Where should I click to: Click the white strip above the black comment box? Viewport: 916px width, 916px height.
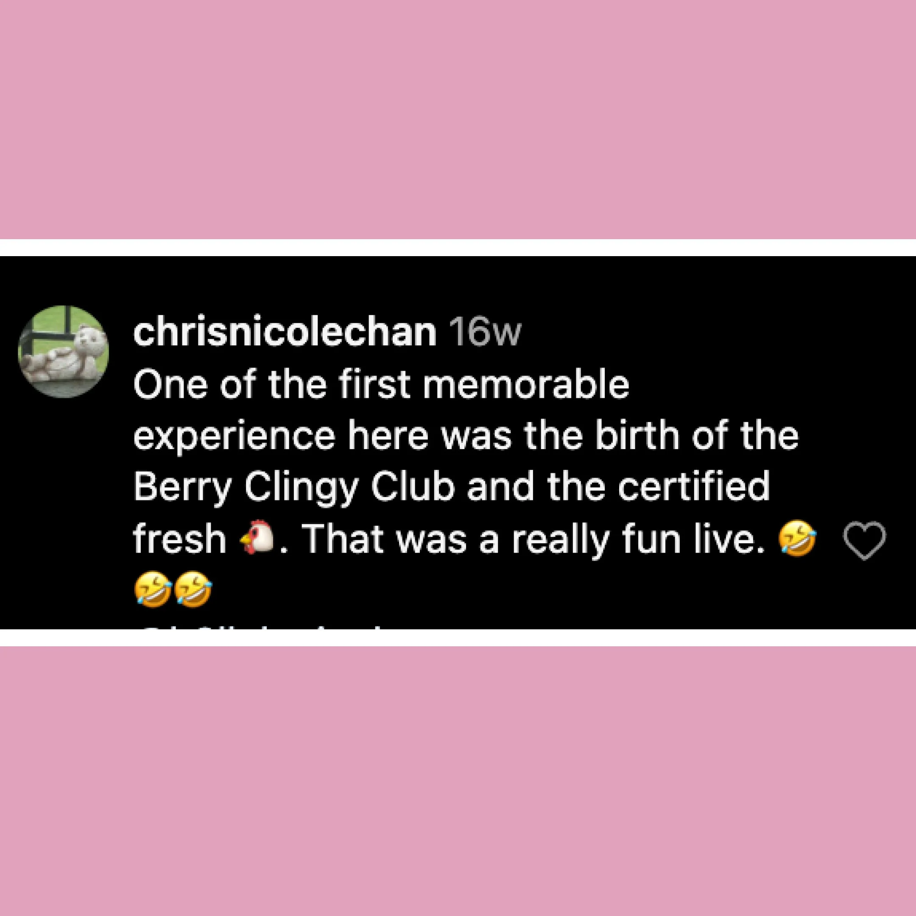point(458,248)
